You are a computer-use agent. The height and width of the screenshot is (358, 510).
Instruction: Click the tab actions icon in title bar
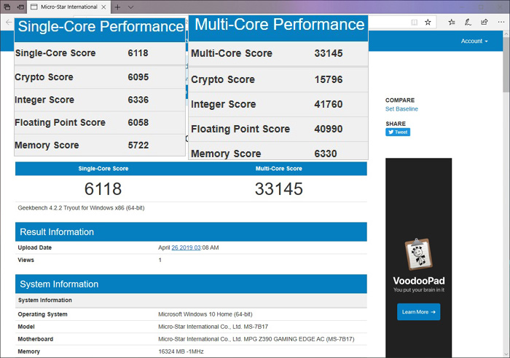(x=7, y=7)
